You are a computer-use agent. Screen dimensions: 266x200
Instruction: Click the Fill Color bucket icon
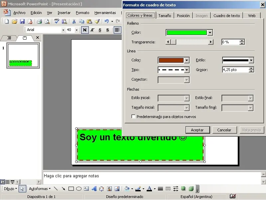pyautogui.click(x=127, y=189)
